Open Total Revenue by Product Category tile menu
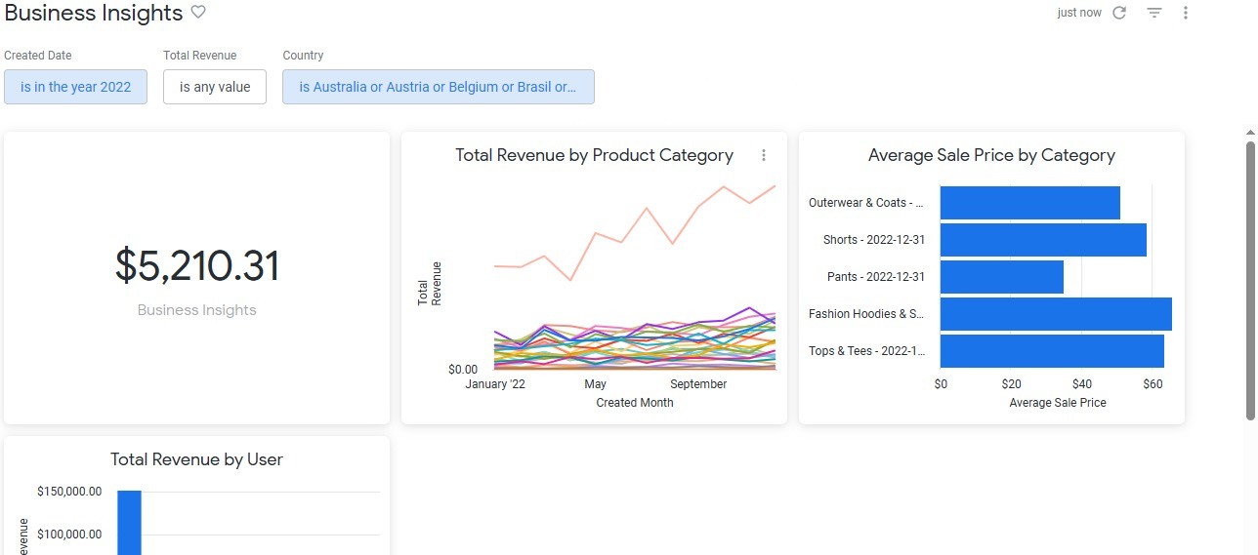The width and height of the screenshot is (1258, 555). coord(764,155)
